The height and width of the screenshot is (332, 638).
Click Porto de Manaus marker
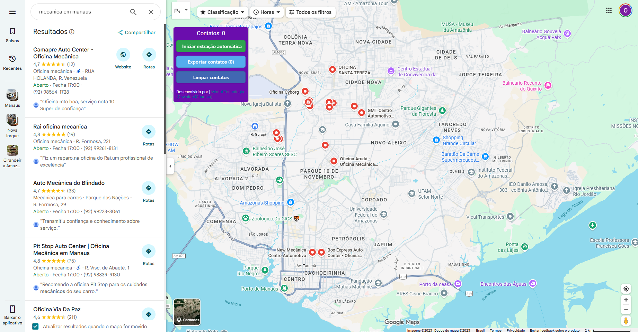pos(284,288)
